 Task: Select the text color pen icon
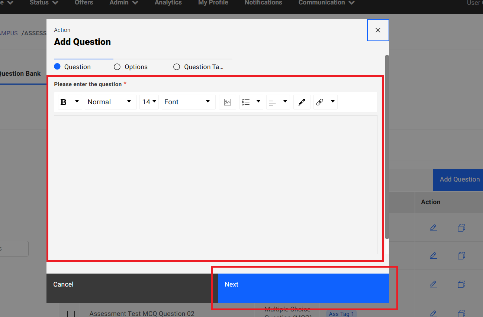point(302,102)
